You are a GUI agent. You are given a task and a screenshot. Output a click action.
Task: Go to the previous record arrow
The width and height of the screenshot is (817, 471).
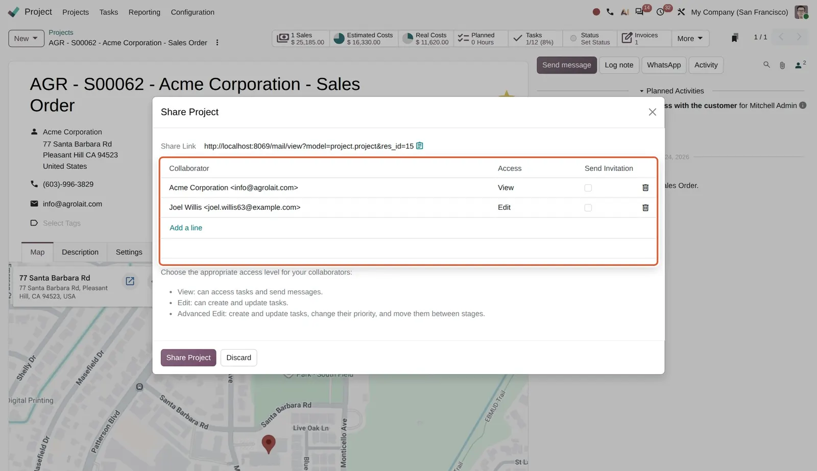[781, 37]
